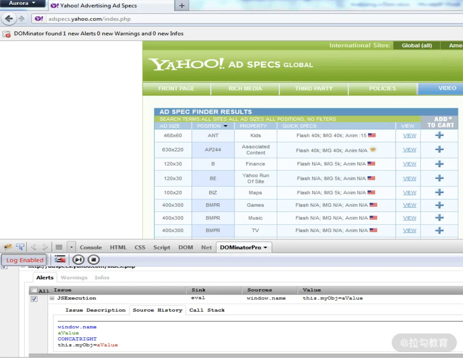Add the Games spec to cart
Image resolution: width=463 pixels, height=358 pixels.
coord(439,205)
